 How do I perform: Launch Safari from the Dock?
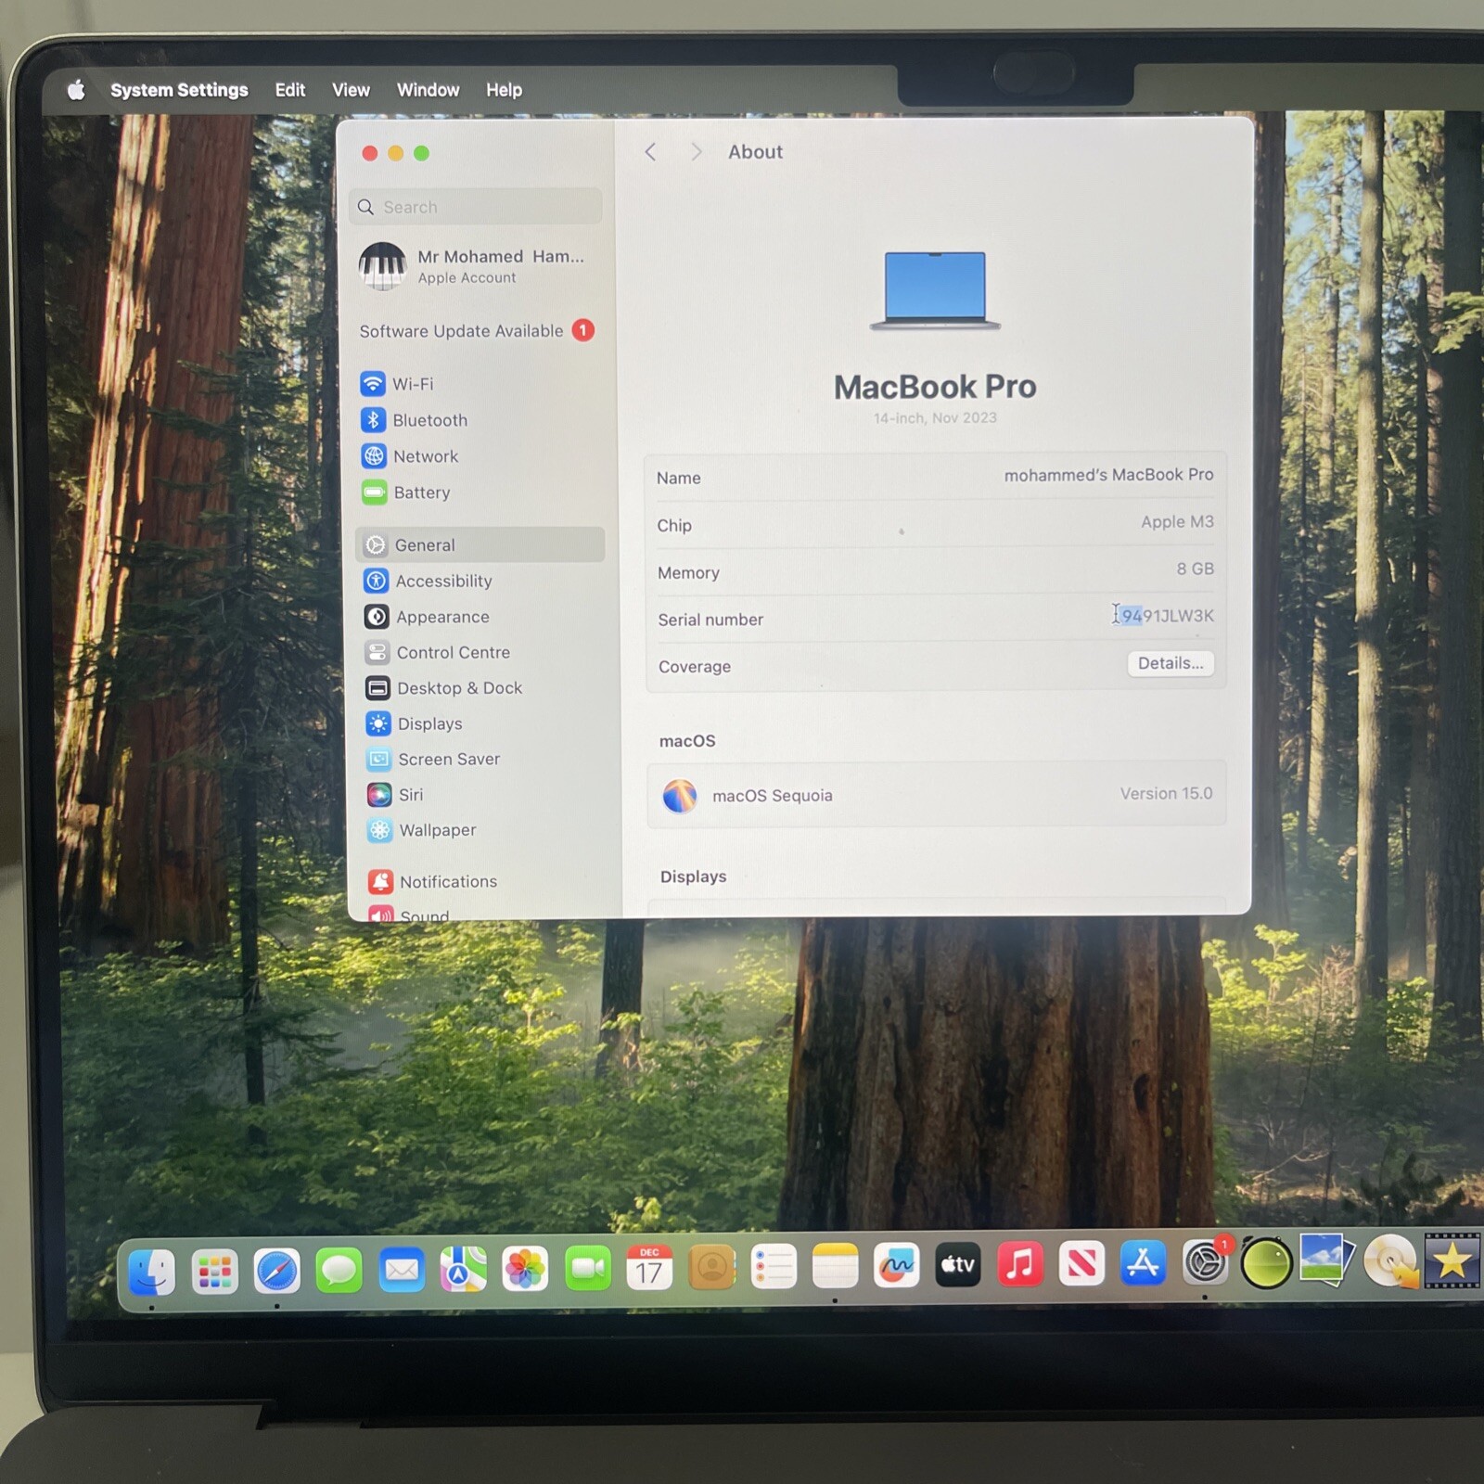276,1271
